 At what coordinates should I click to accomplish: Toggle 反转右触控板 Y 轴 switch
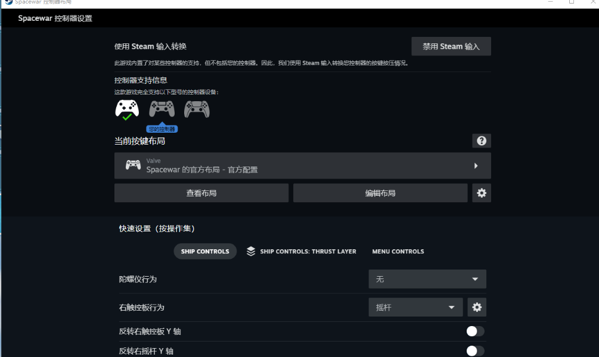pyautogui.click(x=475, y=331)
